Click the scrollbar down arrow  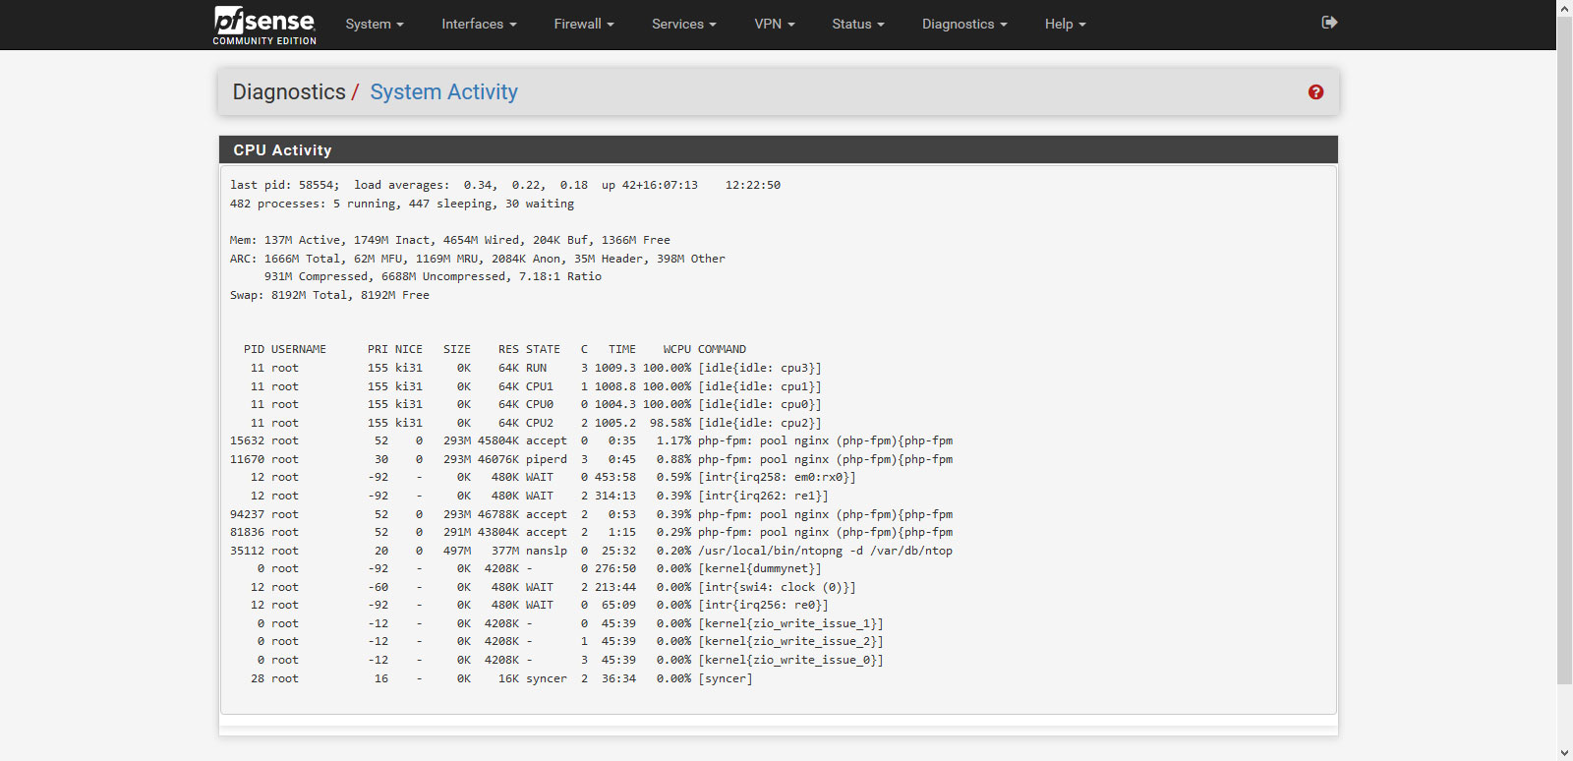[x=1564, y=752]
